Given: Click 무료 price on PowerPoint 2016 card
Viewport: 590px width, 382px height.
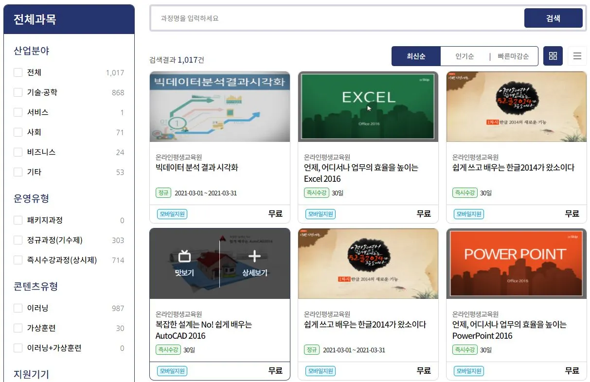Looking at the screenshot, I should click(572, 370).
